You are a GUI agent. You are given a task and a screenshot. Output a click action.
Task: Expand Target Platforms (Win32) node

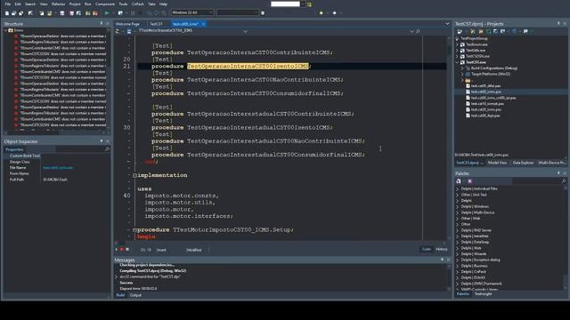[x=462, y=74]
